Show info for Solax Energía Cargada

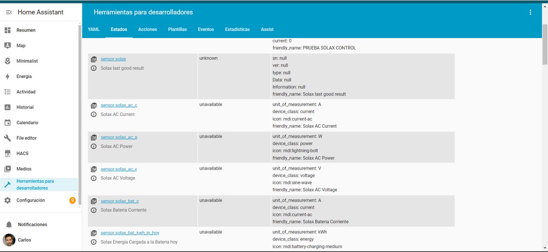(x=93, y=242)
